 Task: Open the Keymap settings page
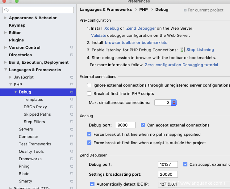click(x=17, y=25)
